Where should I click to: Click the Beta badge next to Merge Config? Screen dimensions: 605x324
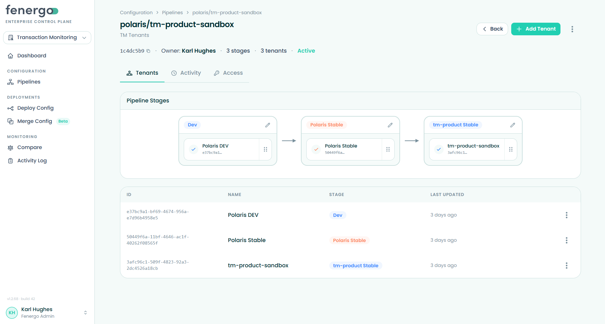click(x=63, y=121)
